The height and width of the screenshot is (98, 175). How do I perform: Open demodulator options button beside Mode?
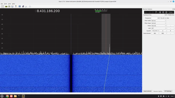(x=170, y=26)
